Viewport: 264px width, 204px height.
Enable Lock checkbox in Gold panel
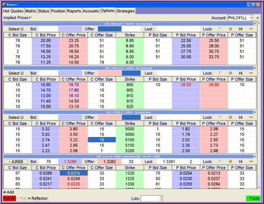coord(220,73)
